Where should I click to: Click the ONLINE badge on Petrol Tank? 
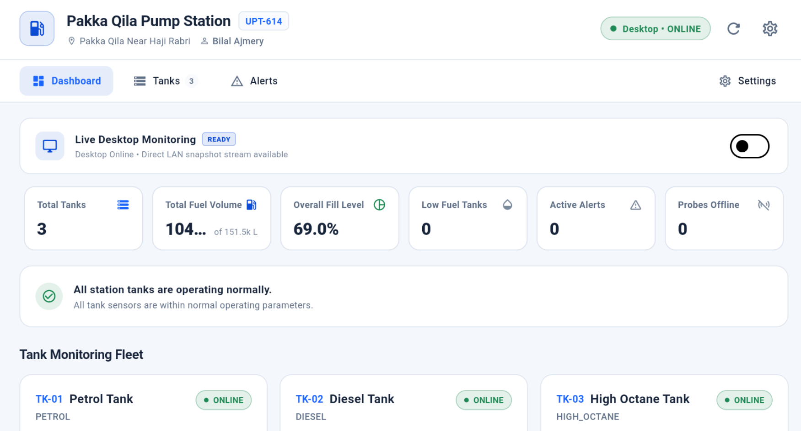(224, 400)
